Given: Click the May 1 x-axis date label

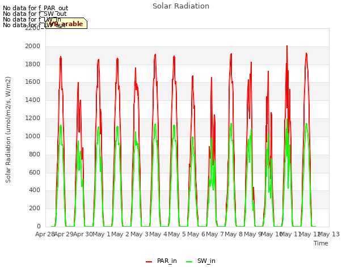Looking at the screenshot, I should (102, 234).
